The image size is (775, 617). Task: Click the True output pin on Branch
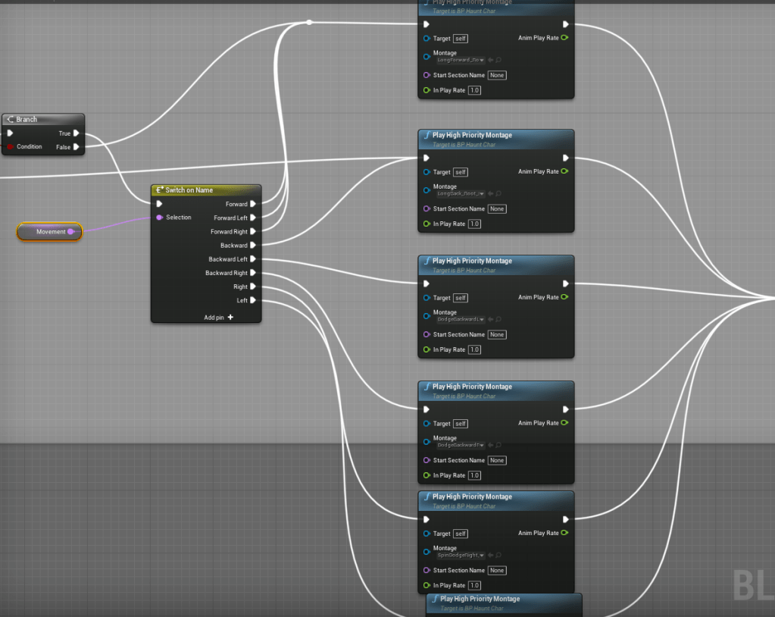[x=76, y=133]
